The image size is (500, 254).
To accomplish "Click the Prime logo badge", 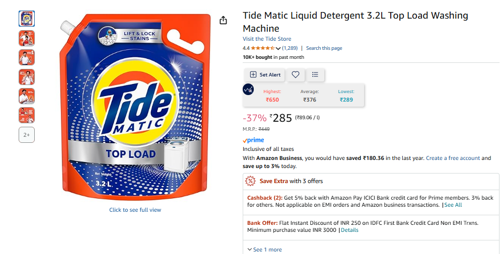I will (x=253, y=140).
